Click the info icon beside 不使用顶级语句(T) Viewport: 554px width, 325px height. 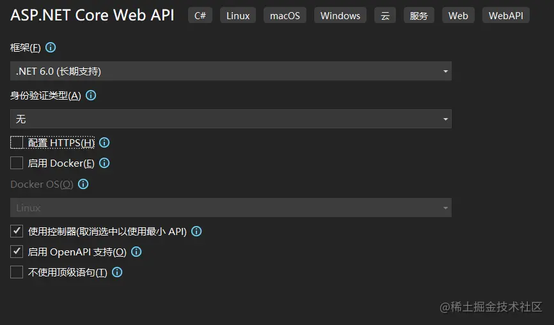pos(117,272)
